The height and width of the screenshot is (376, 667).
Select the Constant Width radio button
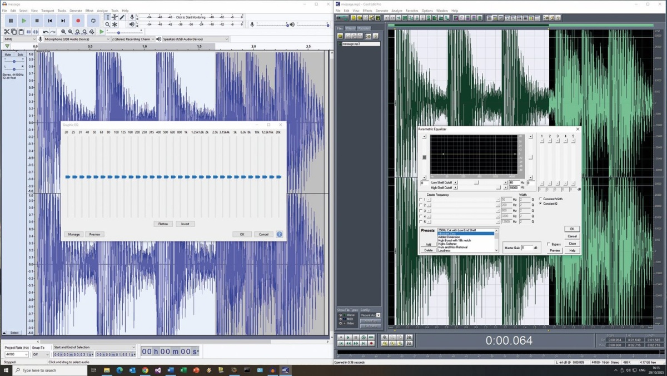(540, 199)
